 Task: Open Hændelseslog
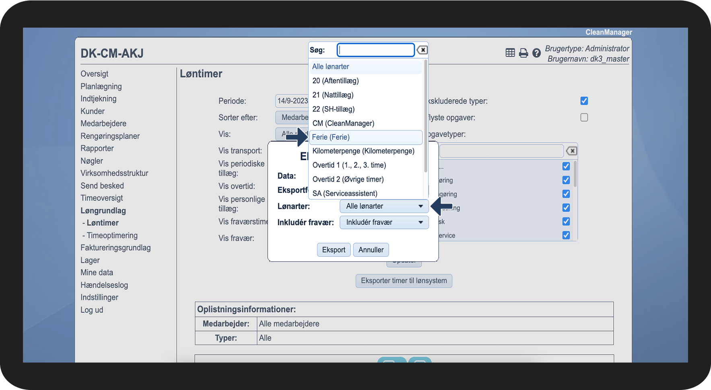tap(104, 285)
